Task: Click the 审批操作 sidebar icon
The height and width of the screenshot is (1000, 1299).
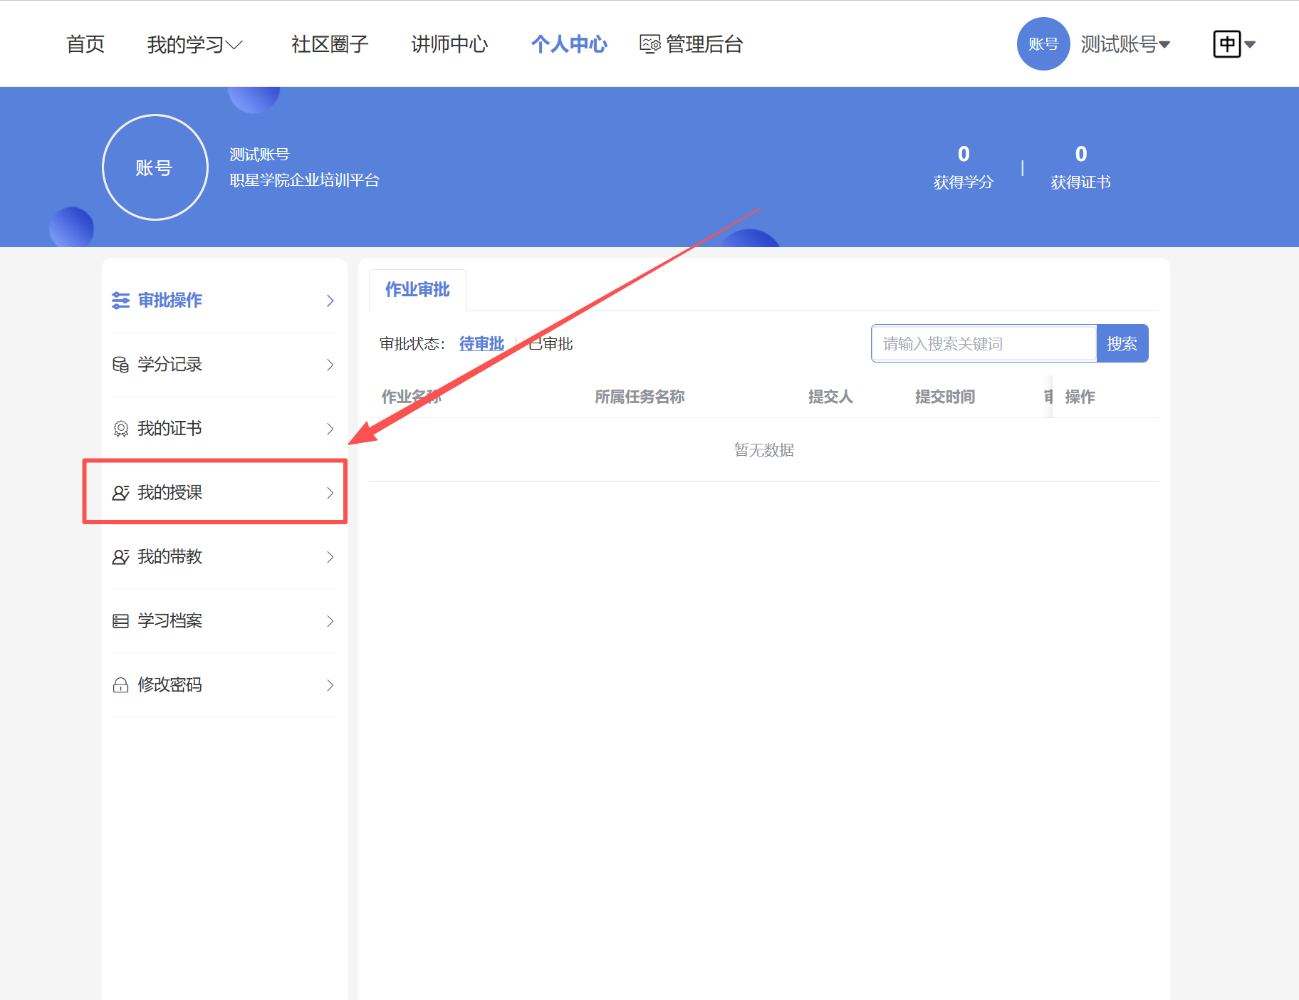Action: 120,301
